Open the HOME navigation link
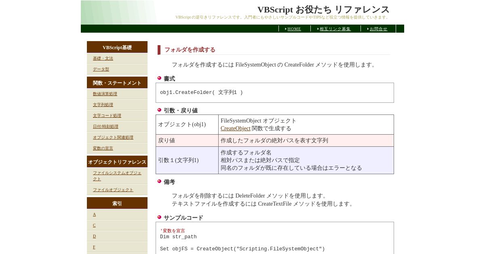The image size is (485, 254). coord(294,29)
